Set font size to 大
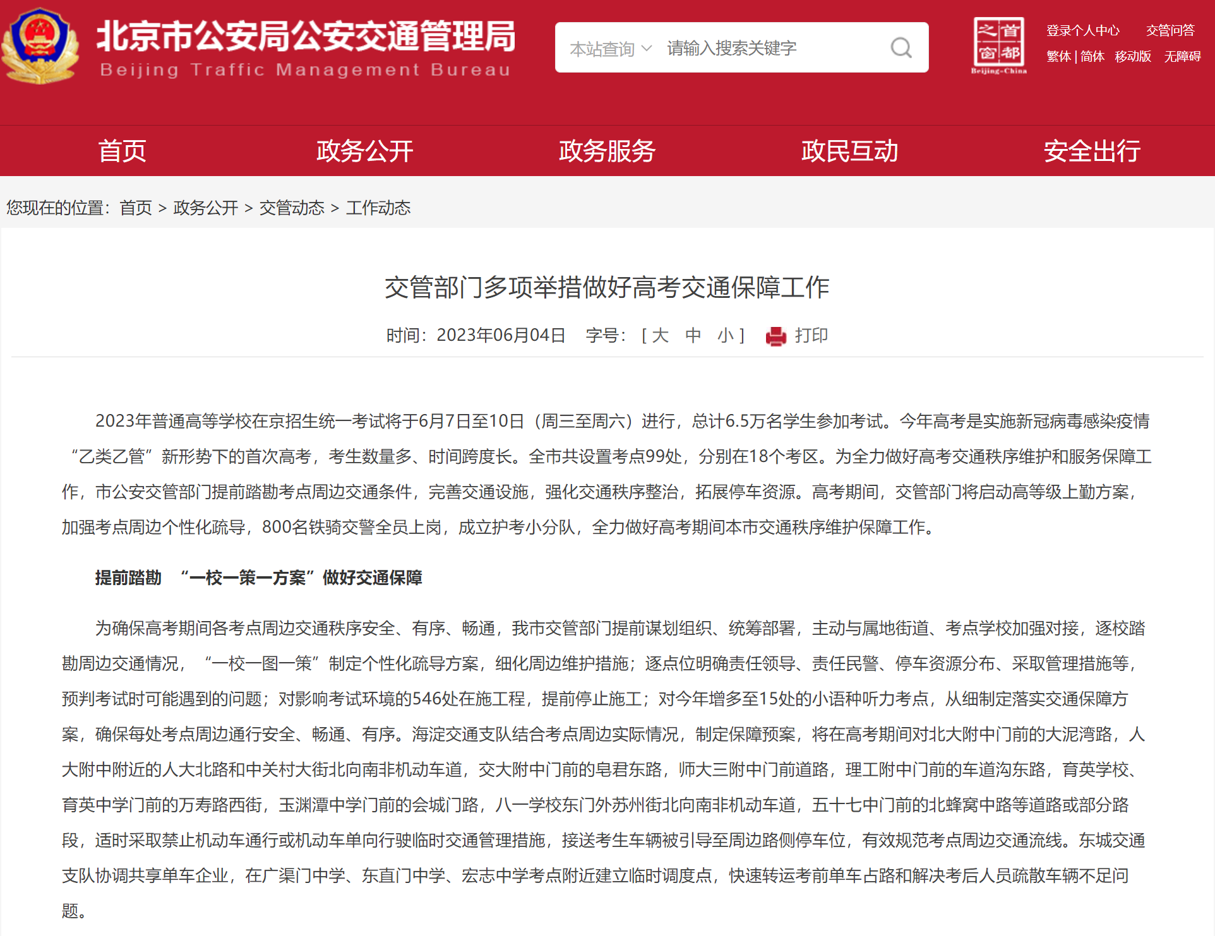 660,335
